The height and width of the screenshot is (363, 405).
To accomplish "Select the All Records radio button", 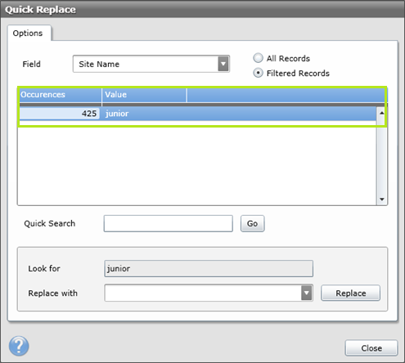I will tap(258, 58).
